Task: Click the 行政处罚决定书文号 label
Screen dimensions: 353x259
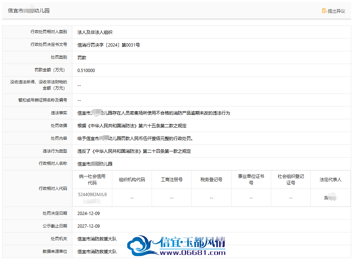Action: pos(49,45)
